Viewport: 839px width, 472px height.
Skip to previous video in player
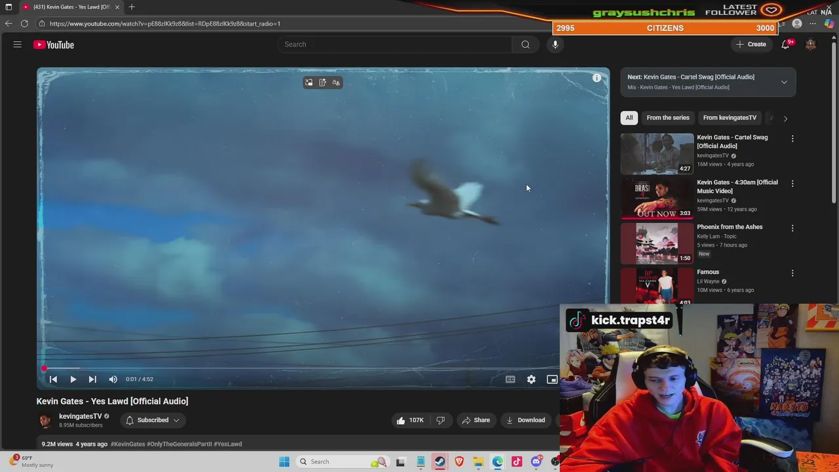(53, 379)
